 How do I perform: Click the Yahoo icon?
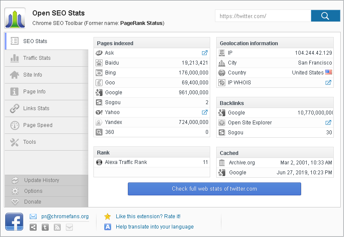(x=99, y=112)
